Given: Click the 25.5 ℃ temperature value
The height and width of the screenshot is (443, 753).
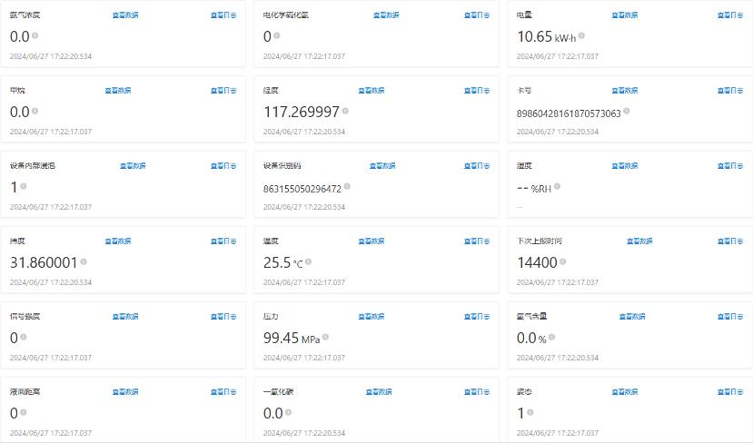Looking at the screenshot, I should pyautogui.click(x=282, y=262).
